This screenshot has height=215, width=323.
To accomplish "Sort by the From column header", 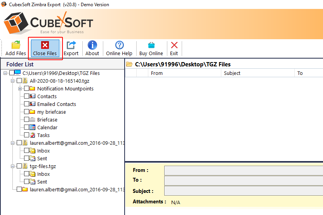I will [184, 73].
